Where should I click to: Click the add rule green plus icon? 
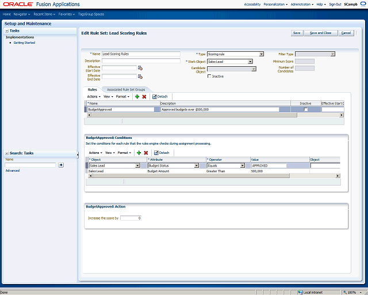click(137, 96)
